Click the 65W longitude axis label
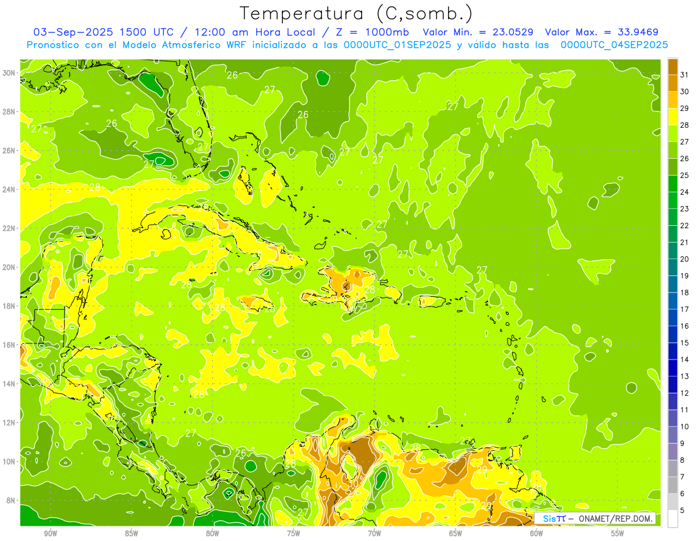This screenshot has height=541, width=700. point(456,533)
